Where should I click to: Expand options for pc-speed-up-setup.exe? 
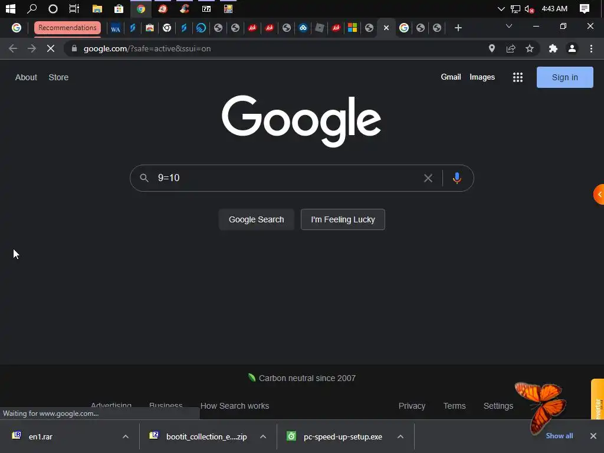point(401,436)
